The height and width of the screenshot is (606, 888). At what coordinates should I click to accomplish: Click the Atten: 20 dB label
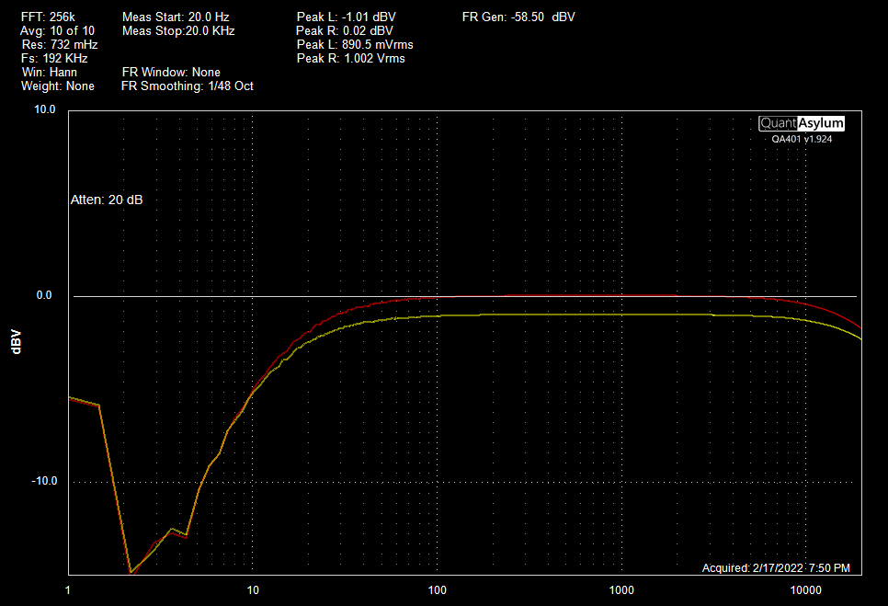pyautogui.click(x=107, y=200)
